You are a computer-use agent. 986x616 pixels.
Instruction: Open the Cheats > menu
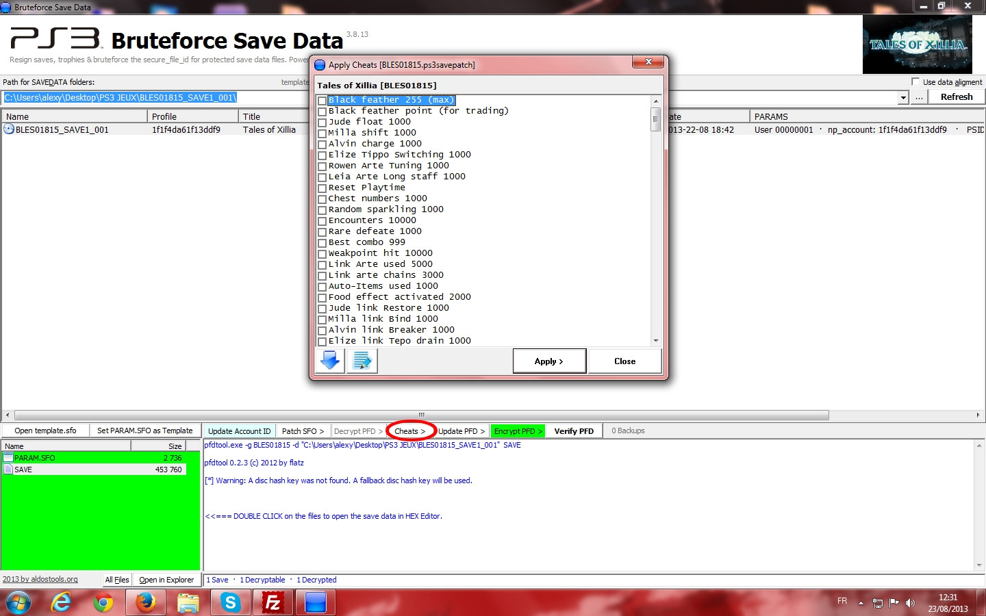410,431
